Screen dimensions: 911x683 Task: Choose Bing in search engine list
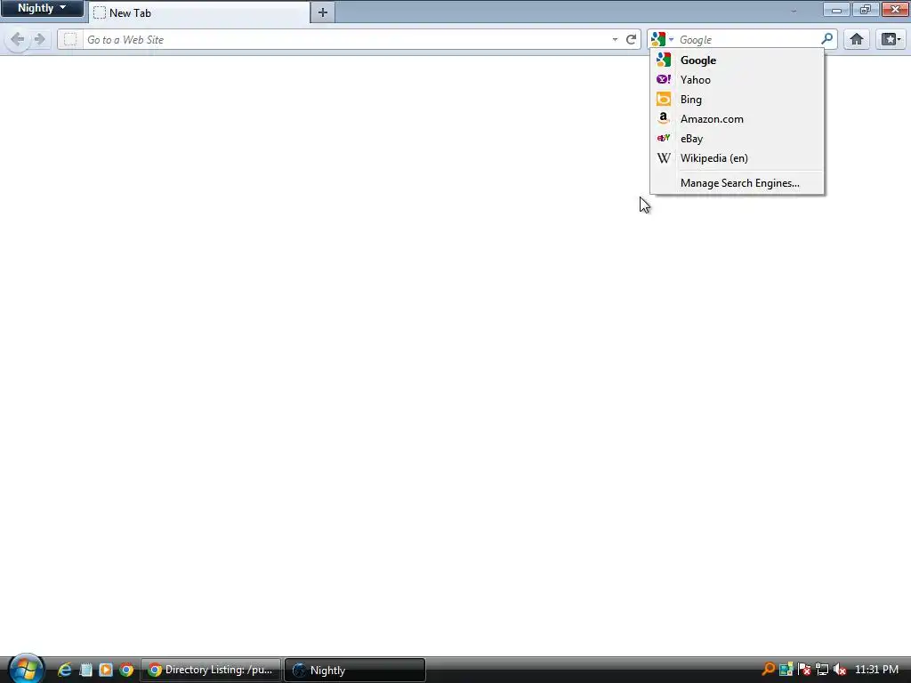tap(737, 100)
